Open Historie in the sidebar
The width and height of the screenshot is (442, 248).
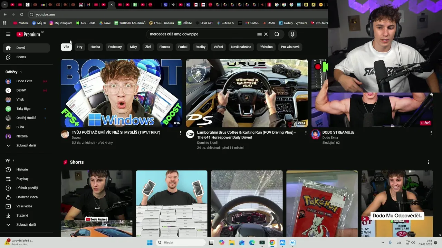pyautogui.click(x=26, y=169)
